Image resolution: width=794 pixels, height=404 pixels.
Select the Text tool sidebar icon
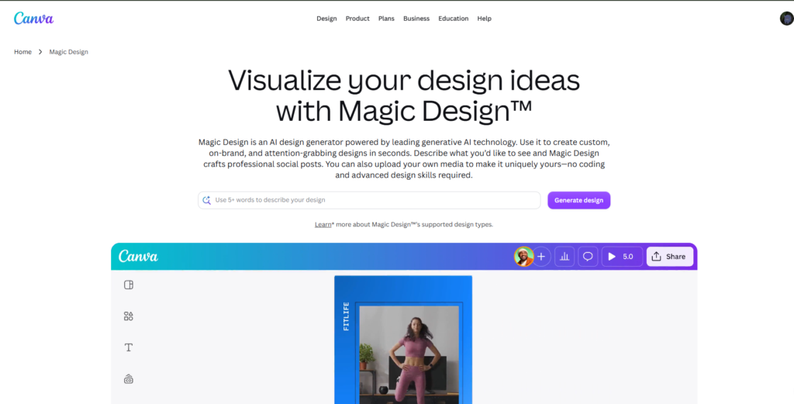(129, 348)
